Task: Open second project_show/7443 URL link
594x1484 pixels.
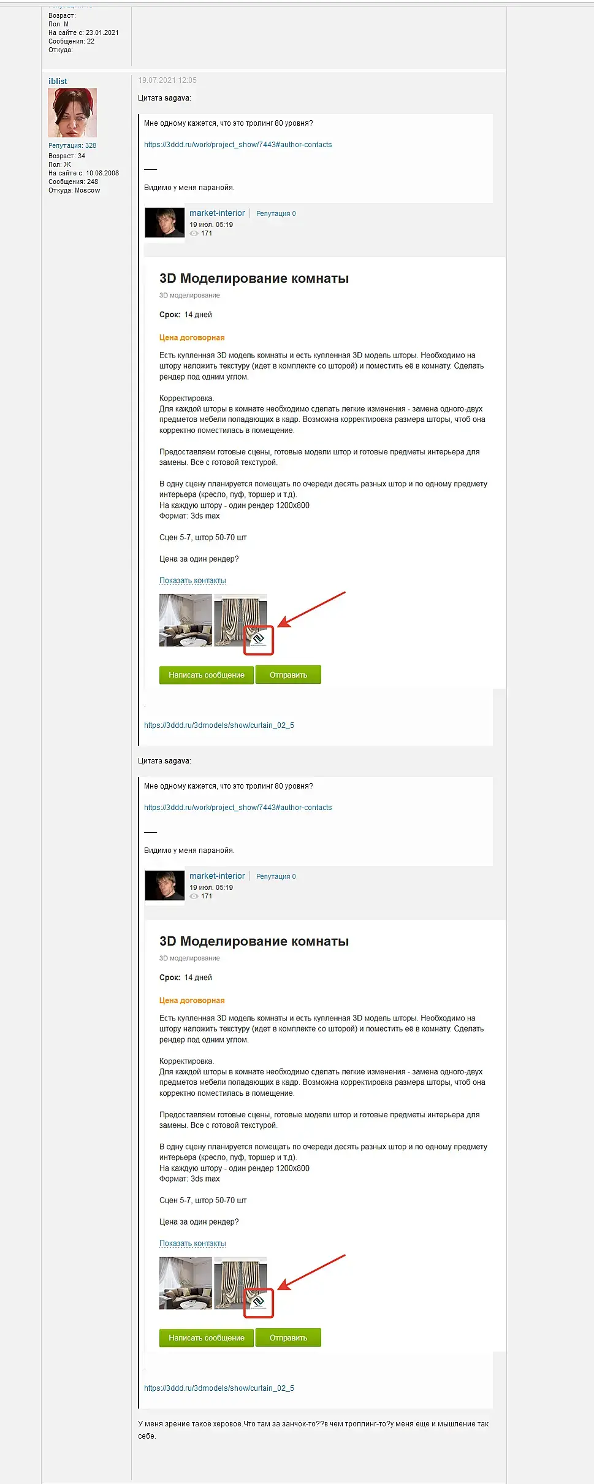Action: (x=238, y=808)
